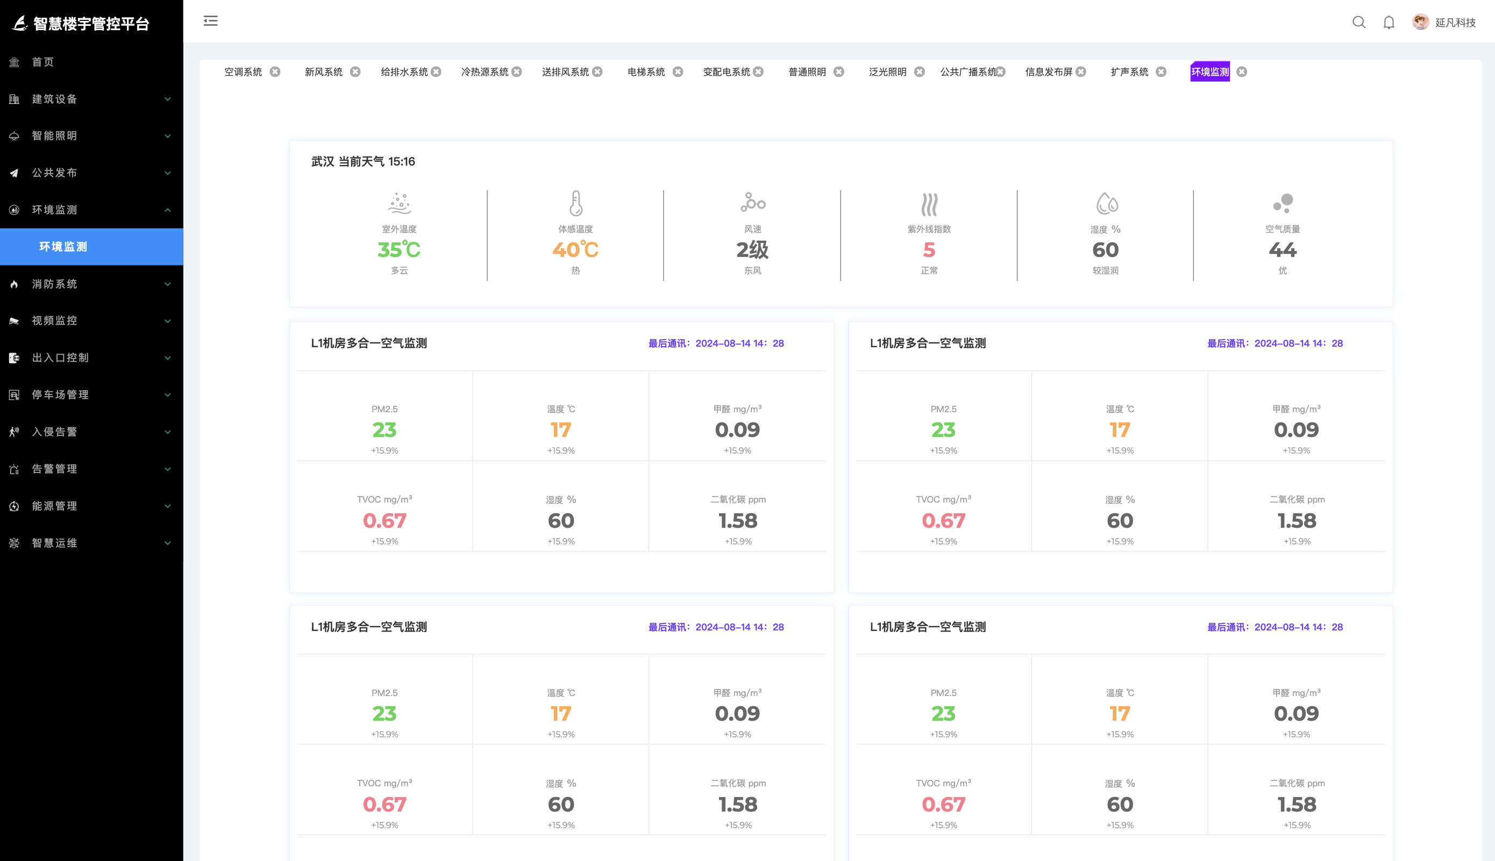This screenshot has height=861, width=1495.
Task: Open the notification bell
Action: (1389, 23)
